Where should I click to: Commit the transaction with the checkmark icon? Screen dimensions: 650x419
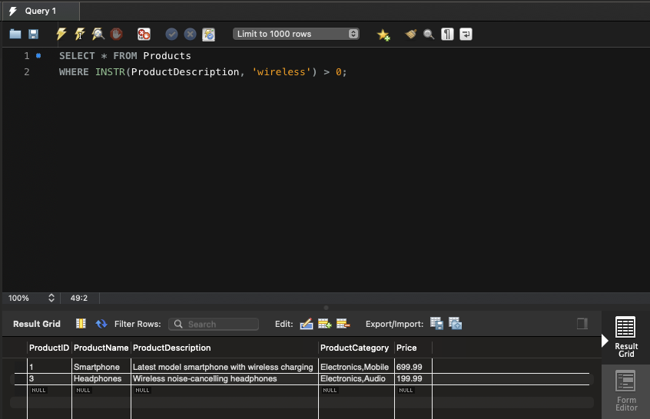coord(172,35)
